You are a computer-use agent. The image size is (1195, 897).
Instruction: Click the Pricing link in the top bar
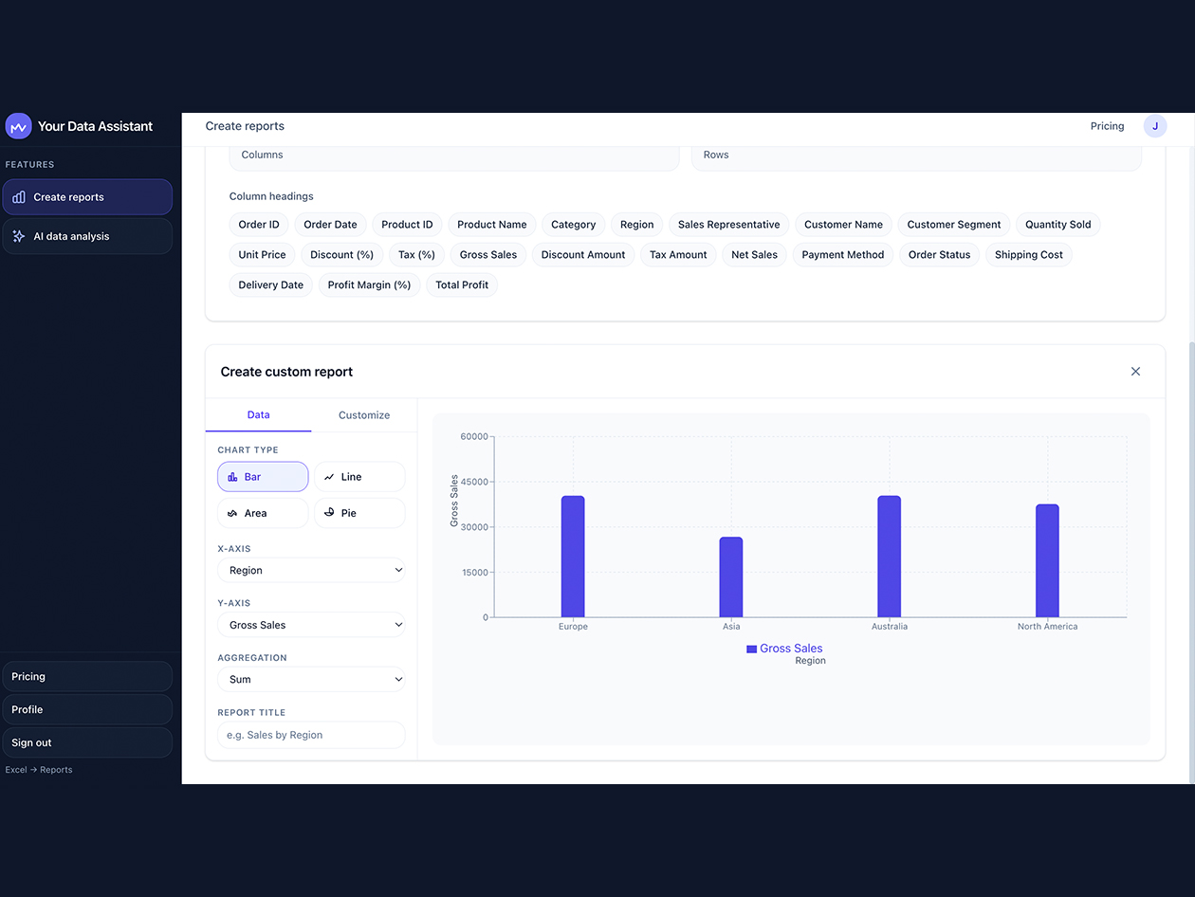click(x=1107, y=125)
